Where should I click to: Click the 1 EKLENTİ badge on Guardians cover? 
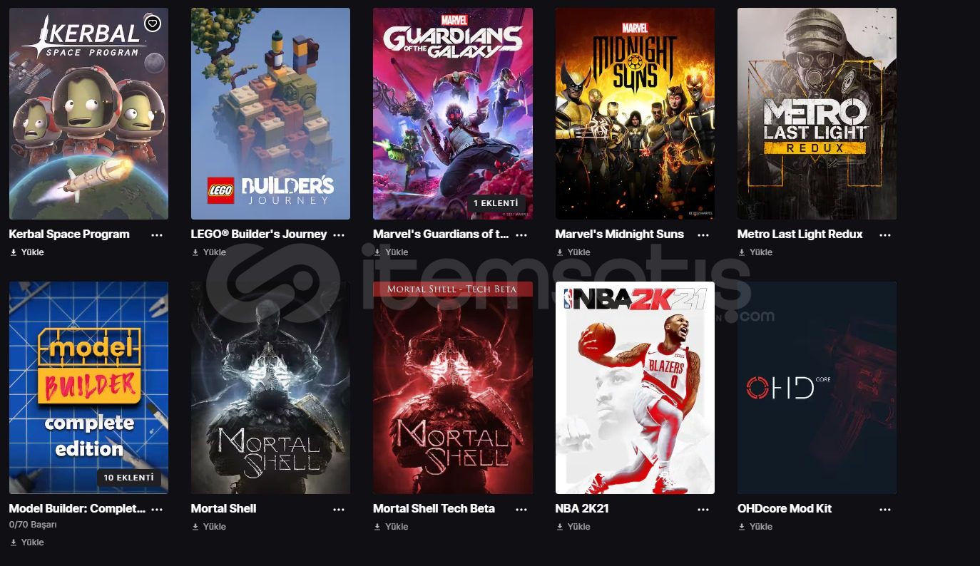496,204
